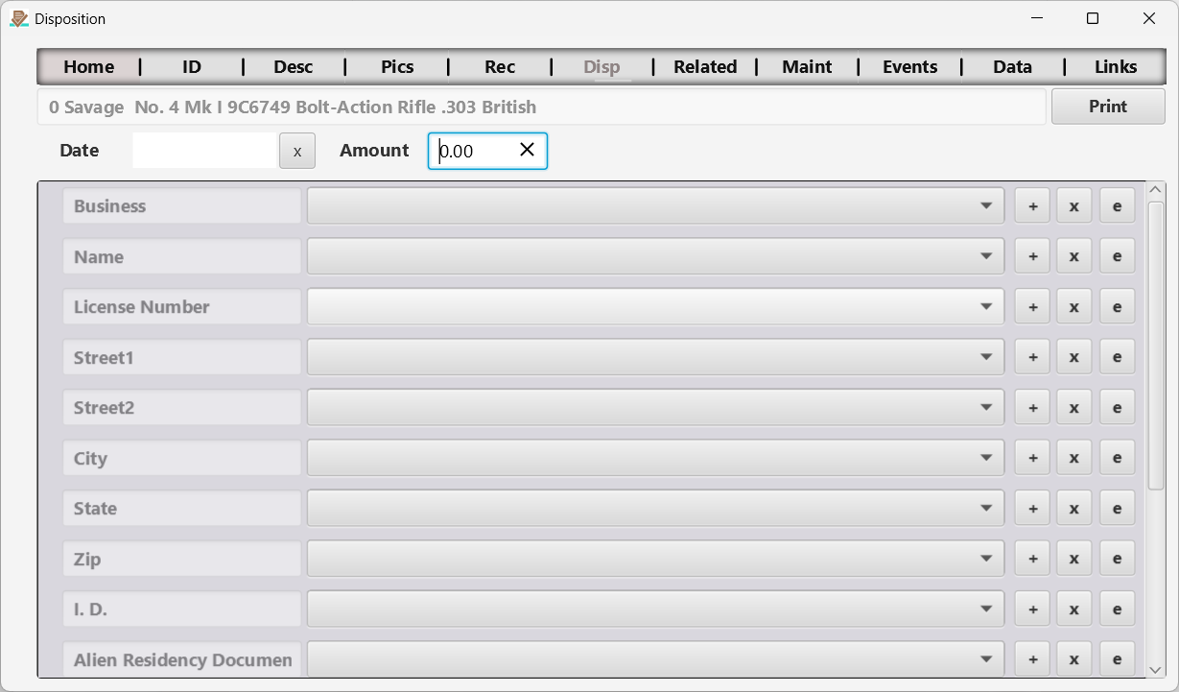1179x692 pixels.
Task: Open the Data tab
Action: [x=1012, y=66]
